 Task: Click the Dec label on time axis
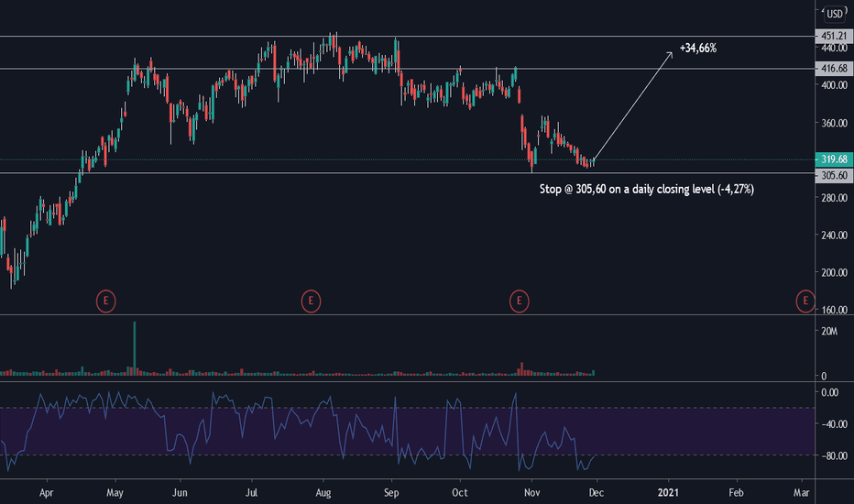tap(597, 493)
